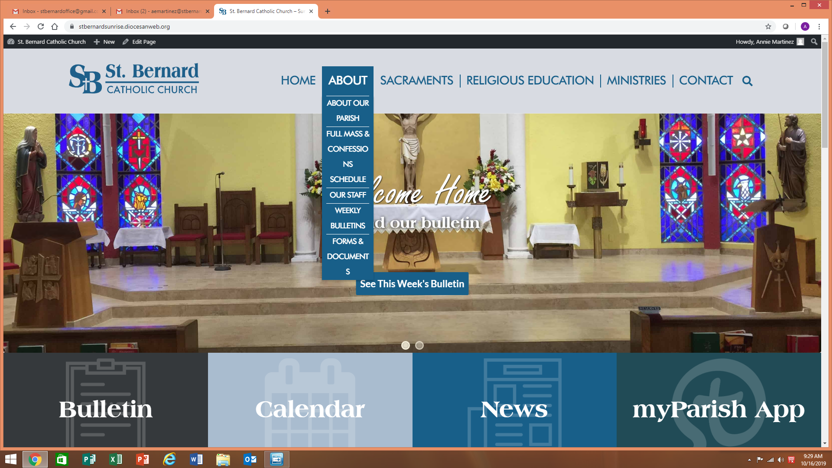Open Chrome three-dot menu

(x=819, y=26)
